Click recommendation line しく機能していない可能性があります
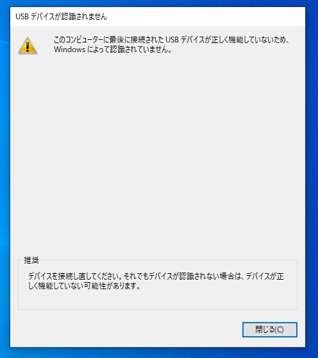 [84, 286]
